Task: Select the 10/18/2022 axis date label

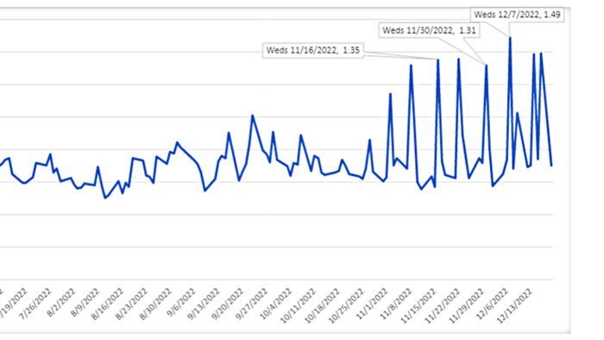Action: coord(322,305)
